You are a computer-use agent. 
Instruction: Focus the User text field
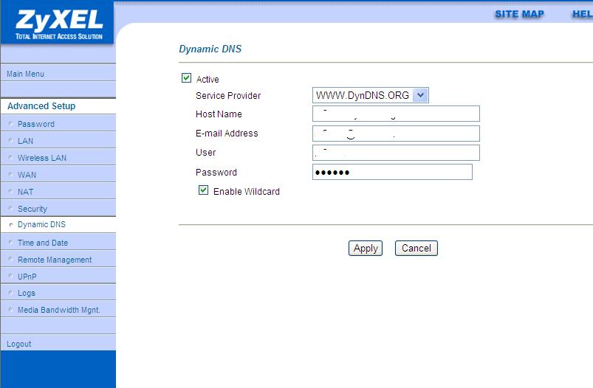coord(396,153)
